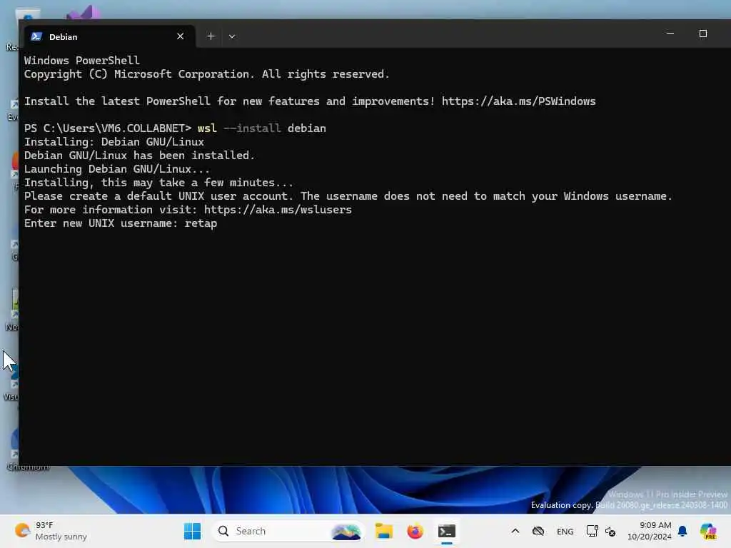Open a new terminal tab with plus
Image resolution: width=731 pixels, height=548 pixels.
click(211, 36)
